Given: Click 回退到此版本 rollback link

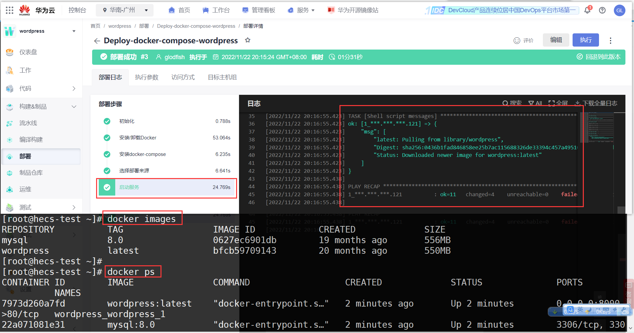Looking at the screenshot, I should (x=598, y=57).
